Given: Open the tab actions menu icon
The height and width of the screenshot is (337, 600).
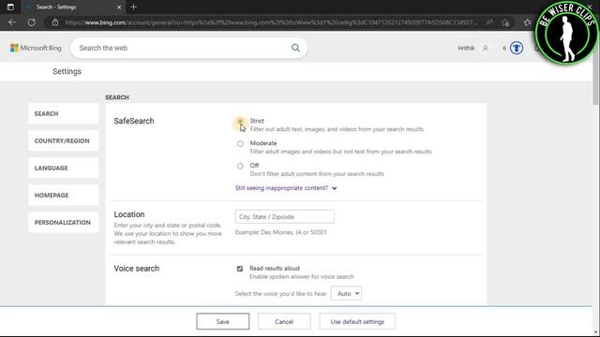Looking at the screenshot, I should pyautogui.click(x=10, y=7).
